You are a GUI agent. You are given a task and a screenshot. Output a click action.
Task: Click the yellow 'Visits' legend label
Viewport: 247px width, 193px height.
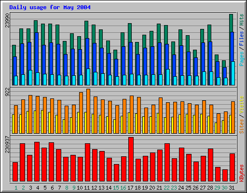coord(241,105)
